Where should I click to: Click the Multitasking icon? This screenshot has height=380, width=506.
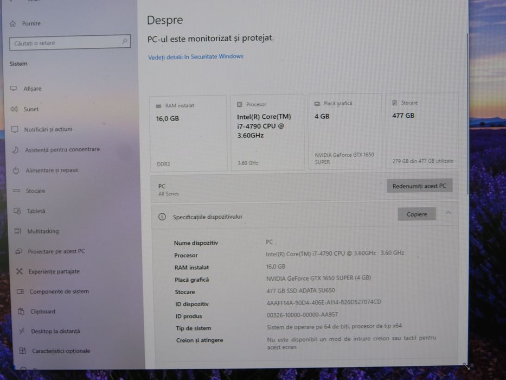[18, 231]
